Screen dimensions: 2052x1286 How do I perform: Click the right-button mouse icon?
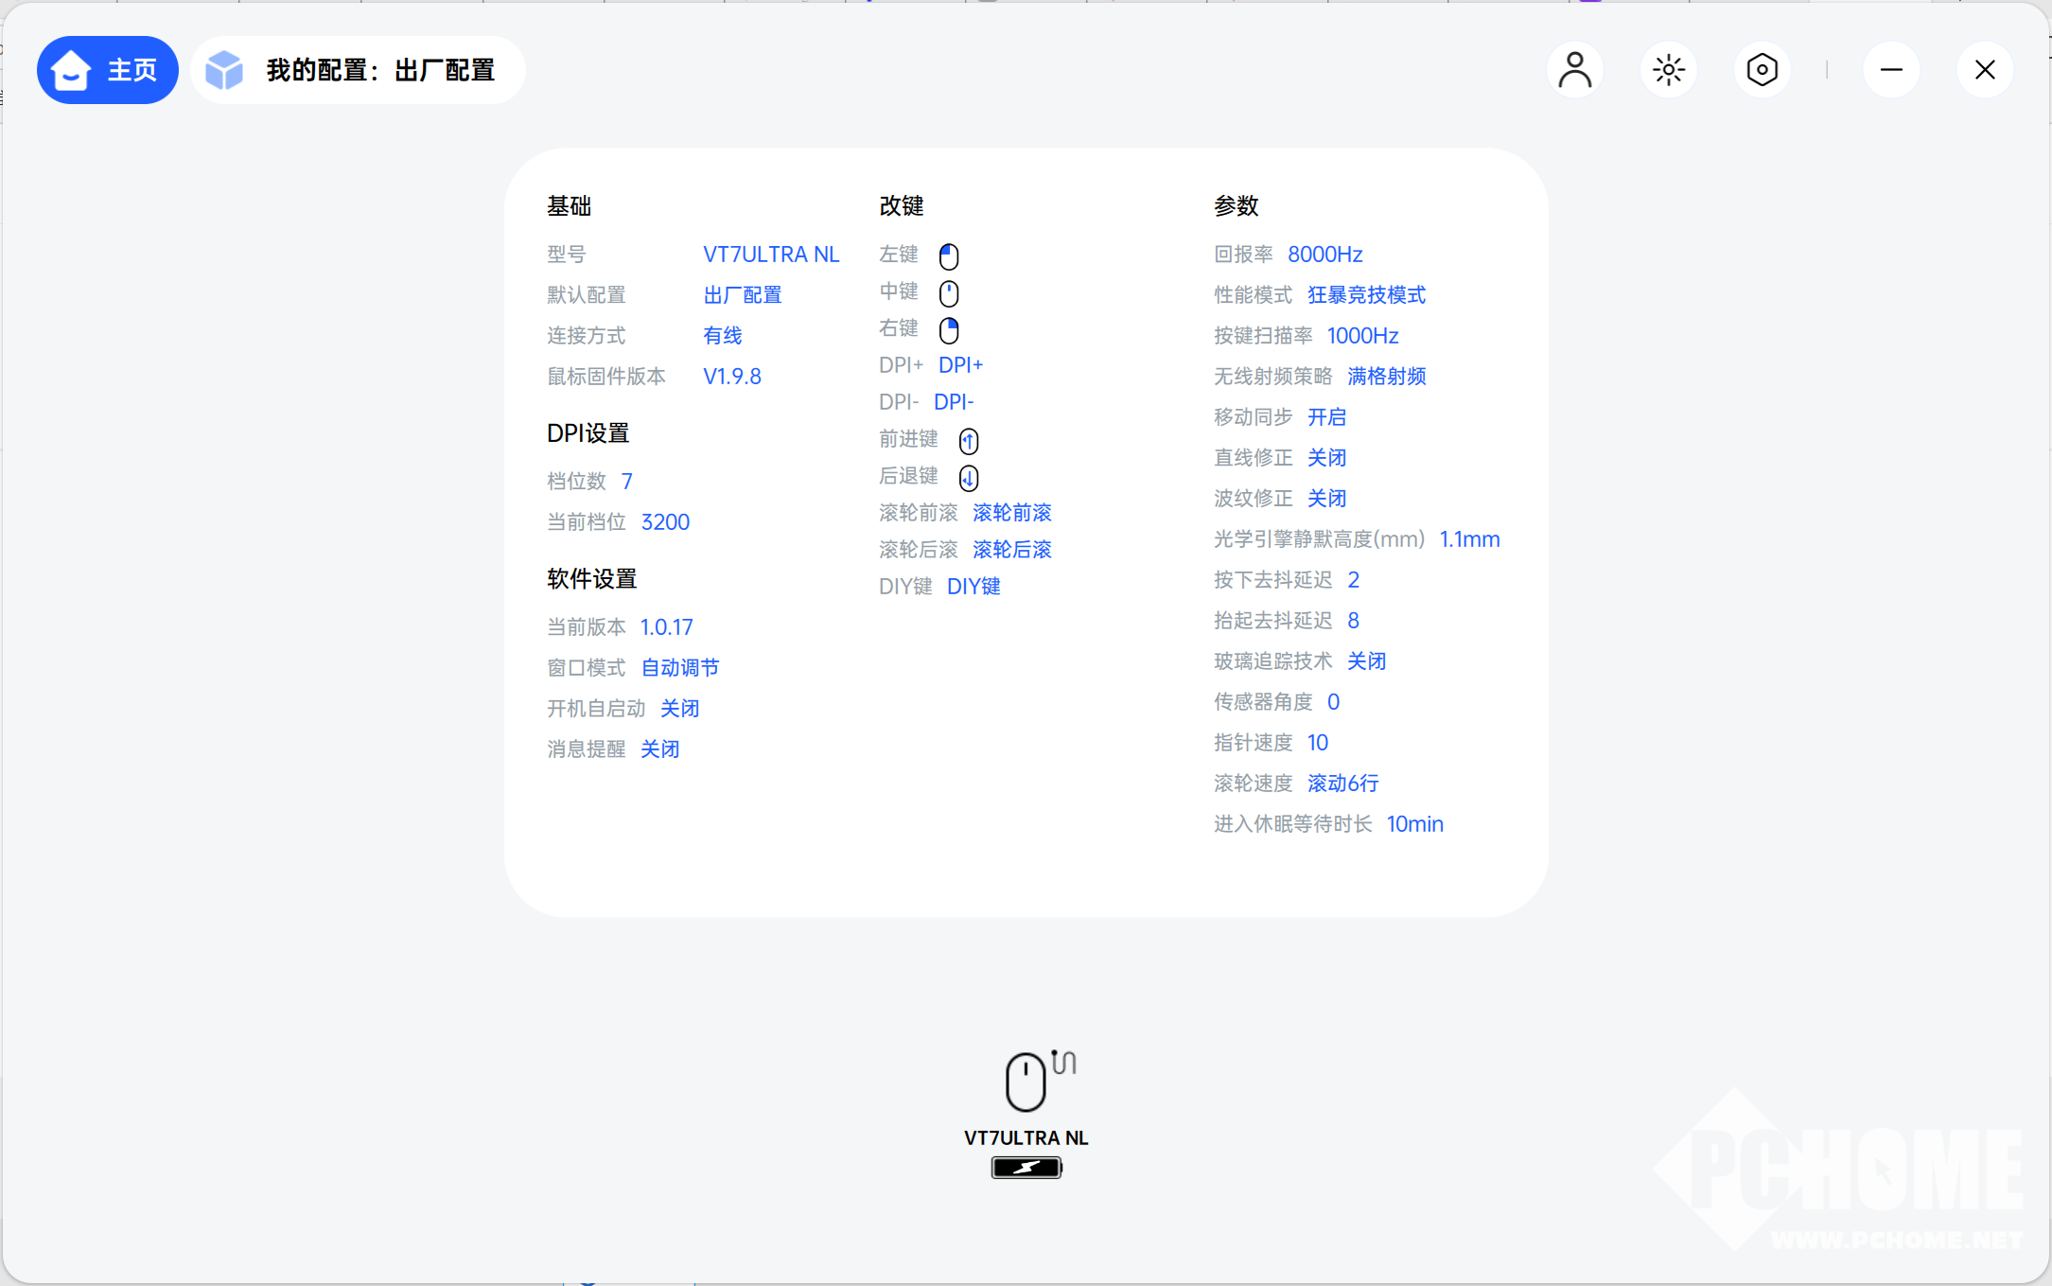pyautogui.click(x=949, y=330)
